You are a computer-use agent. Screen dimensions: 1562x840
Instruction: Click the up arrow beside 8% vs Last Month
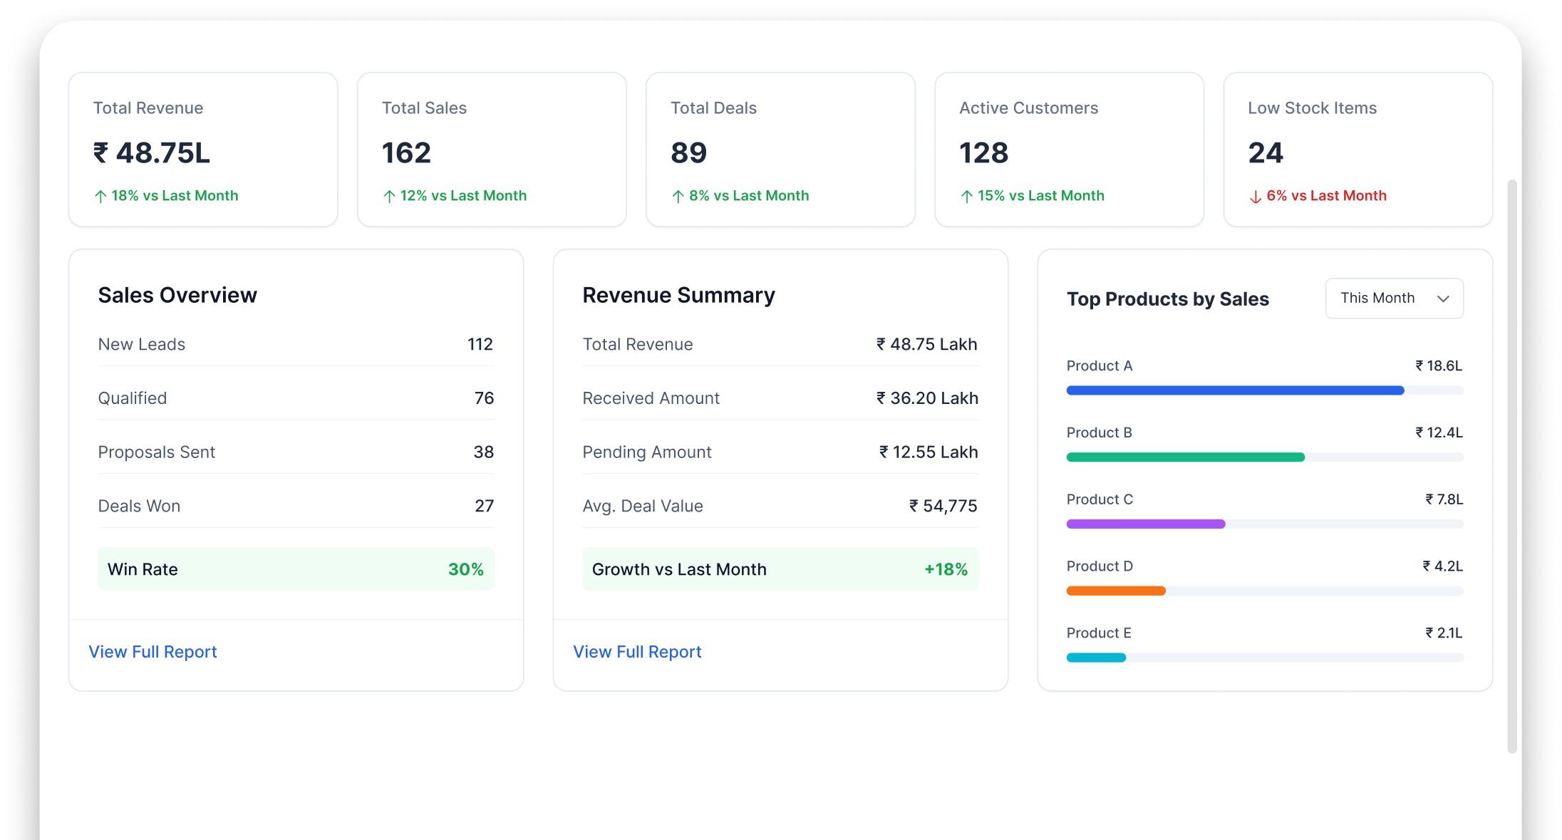[x=678, y=196]
